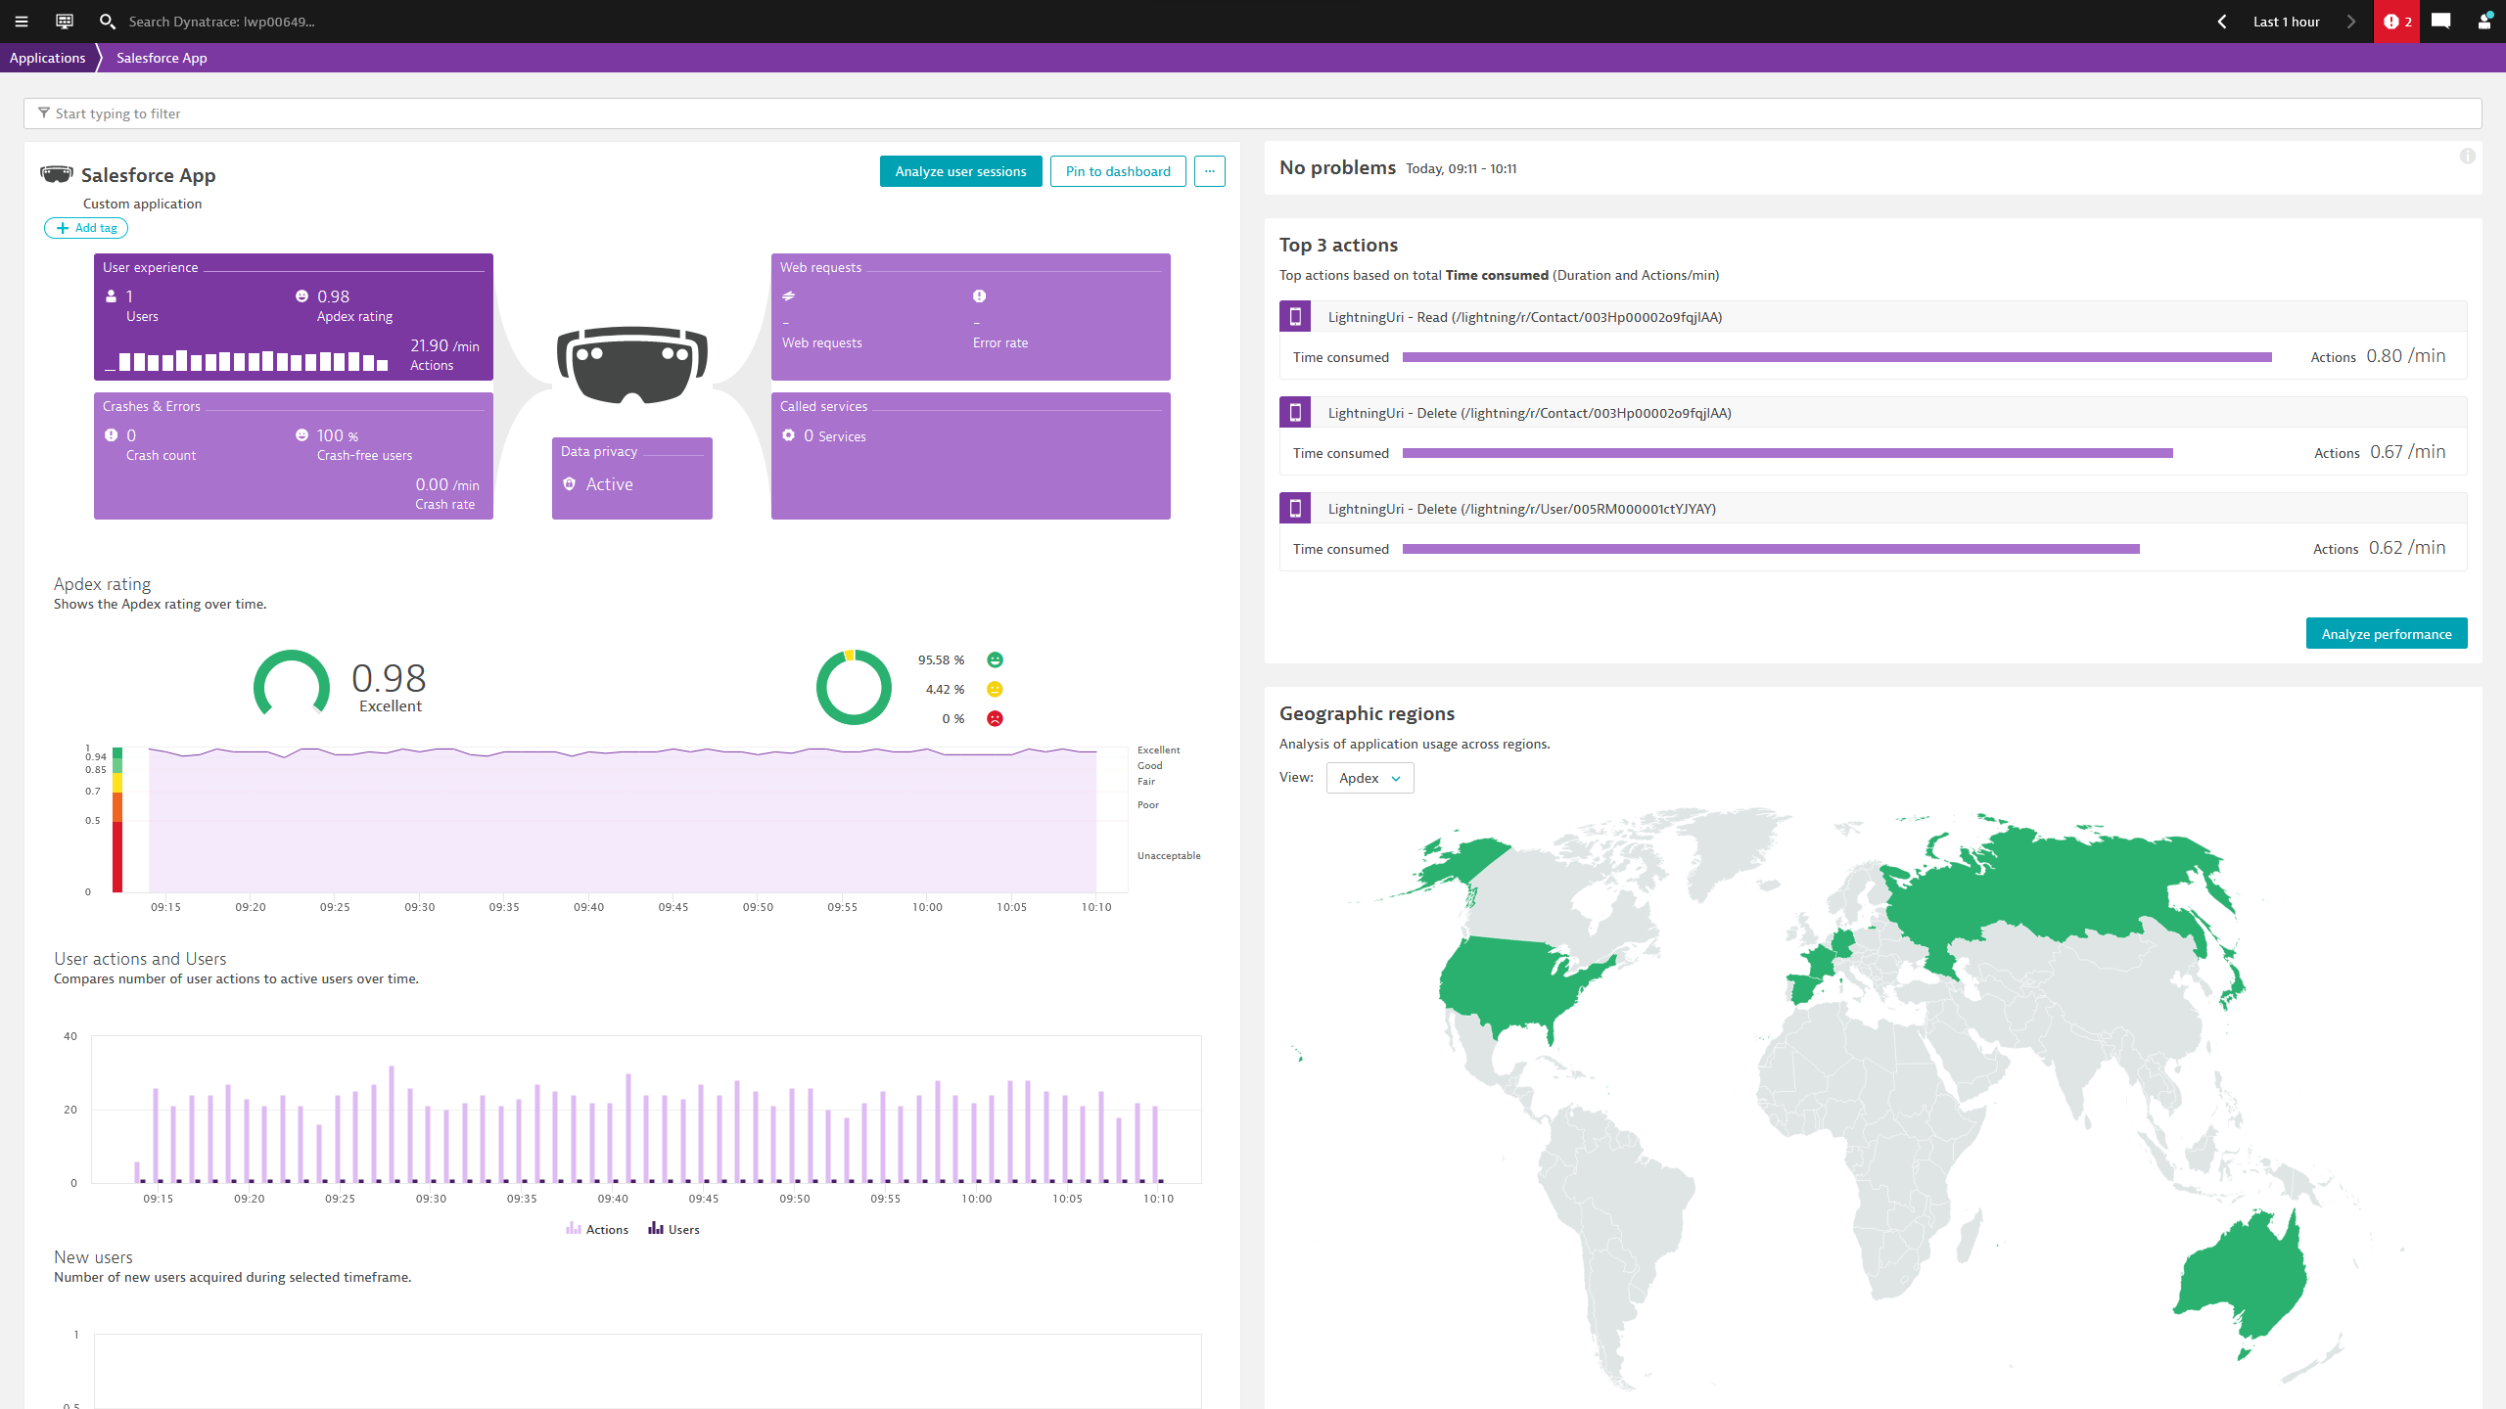Open LightningUri Read Contact action
Screen dimensions: 2506x1409
point(1524,317)
